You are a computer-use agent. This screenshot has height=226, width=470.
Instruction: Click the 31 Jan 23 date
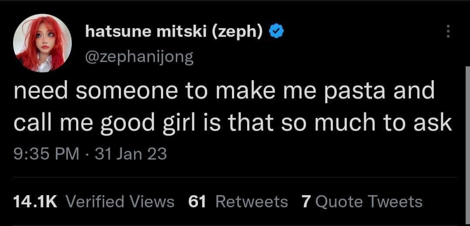[131, 154]
